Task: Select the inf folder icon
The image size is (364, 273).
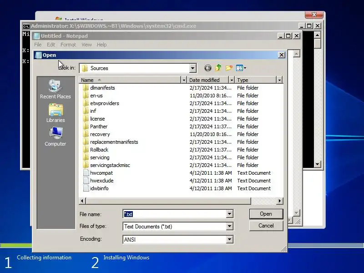Action: (86, 111)
